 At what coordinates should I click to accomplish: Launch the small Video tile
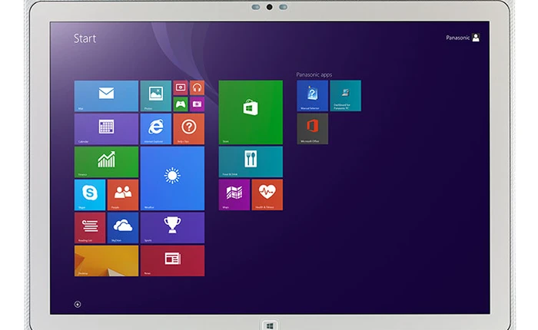(181, 87)
